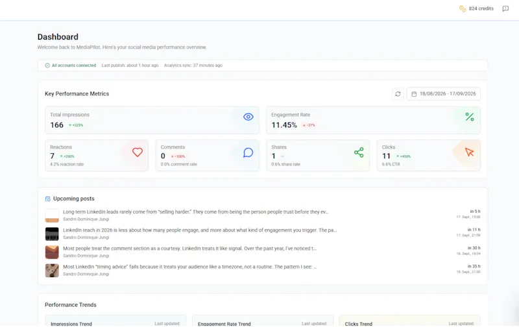Click the green check icon by All accounts connected
Image resolution: width=519 pixels, height=327 pixels.
(x=47, y=66)
